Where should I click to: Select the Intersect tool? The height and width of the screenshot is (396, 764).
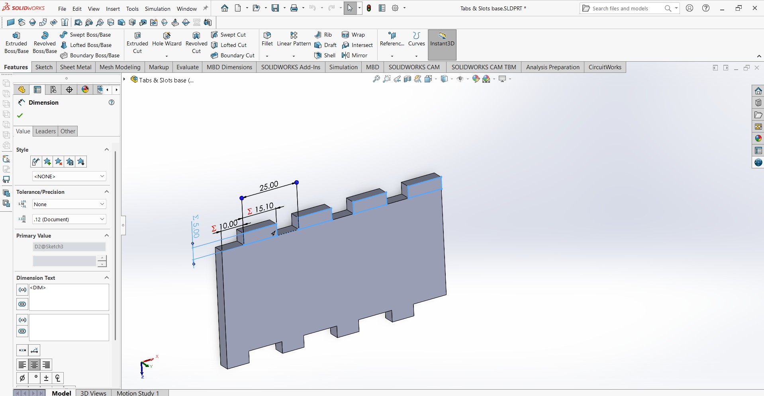pyautogui.click(x=357, y=45)
